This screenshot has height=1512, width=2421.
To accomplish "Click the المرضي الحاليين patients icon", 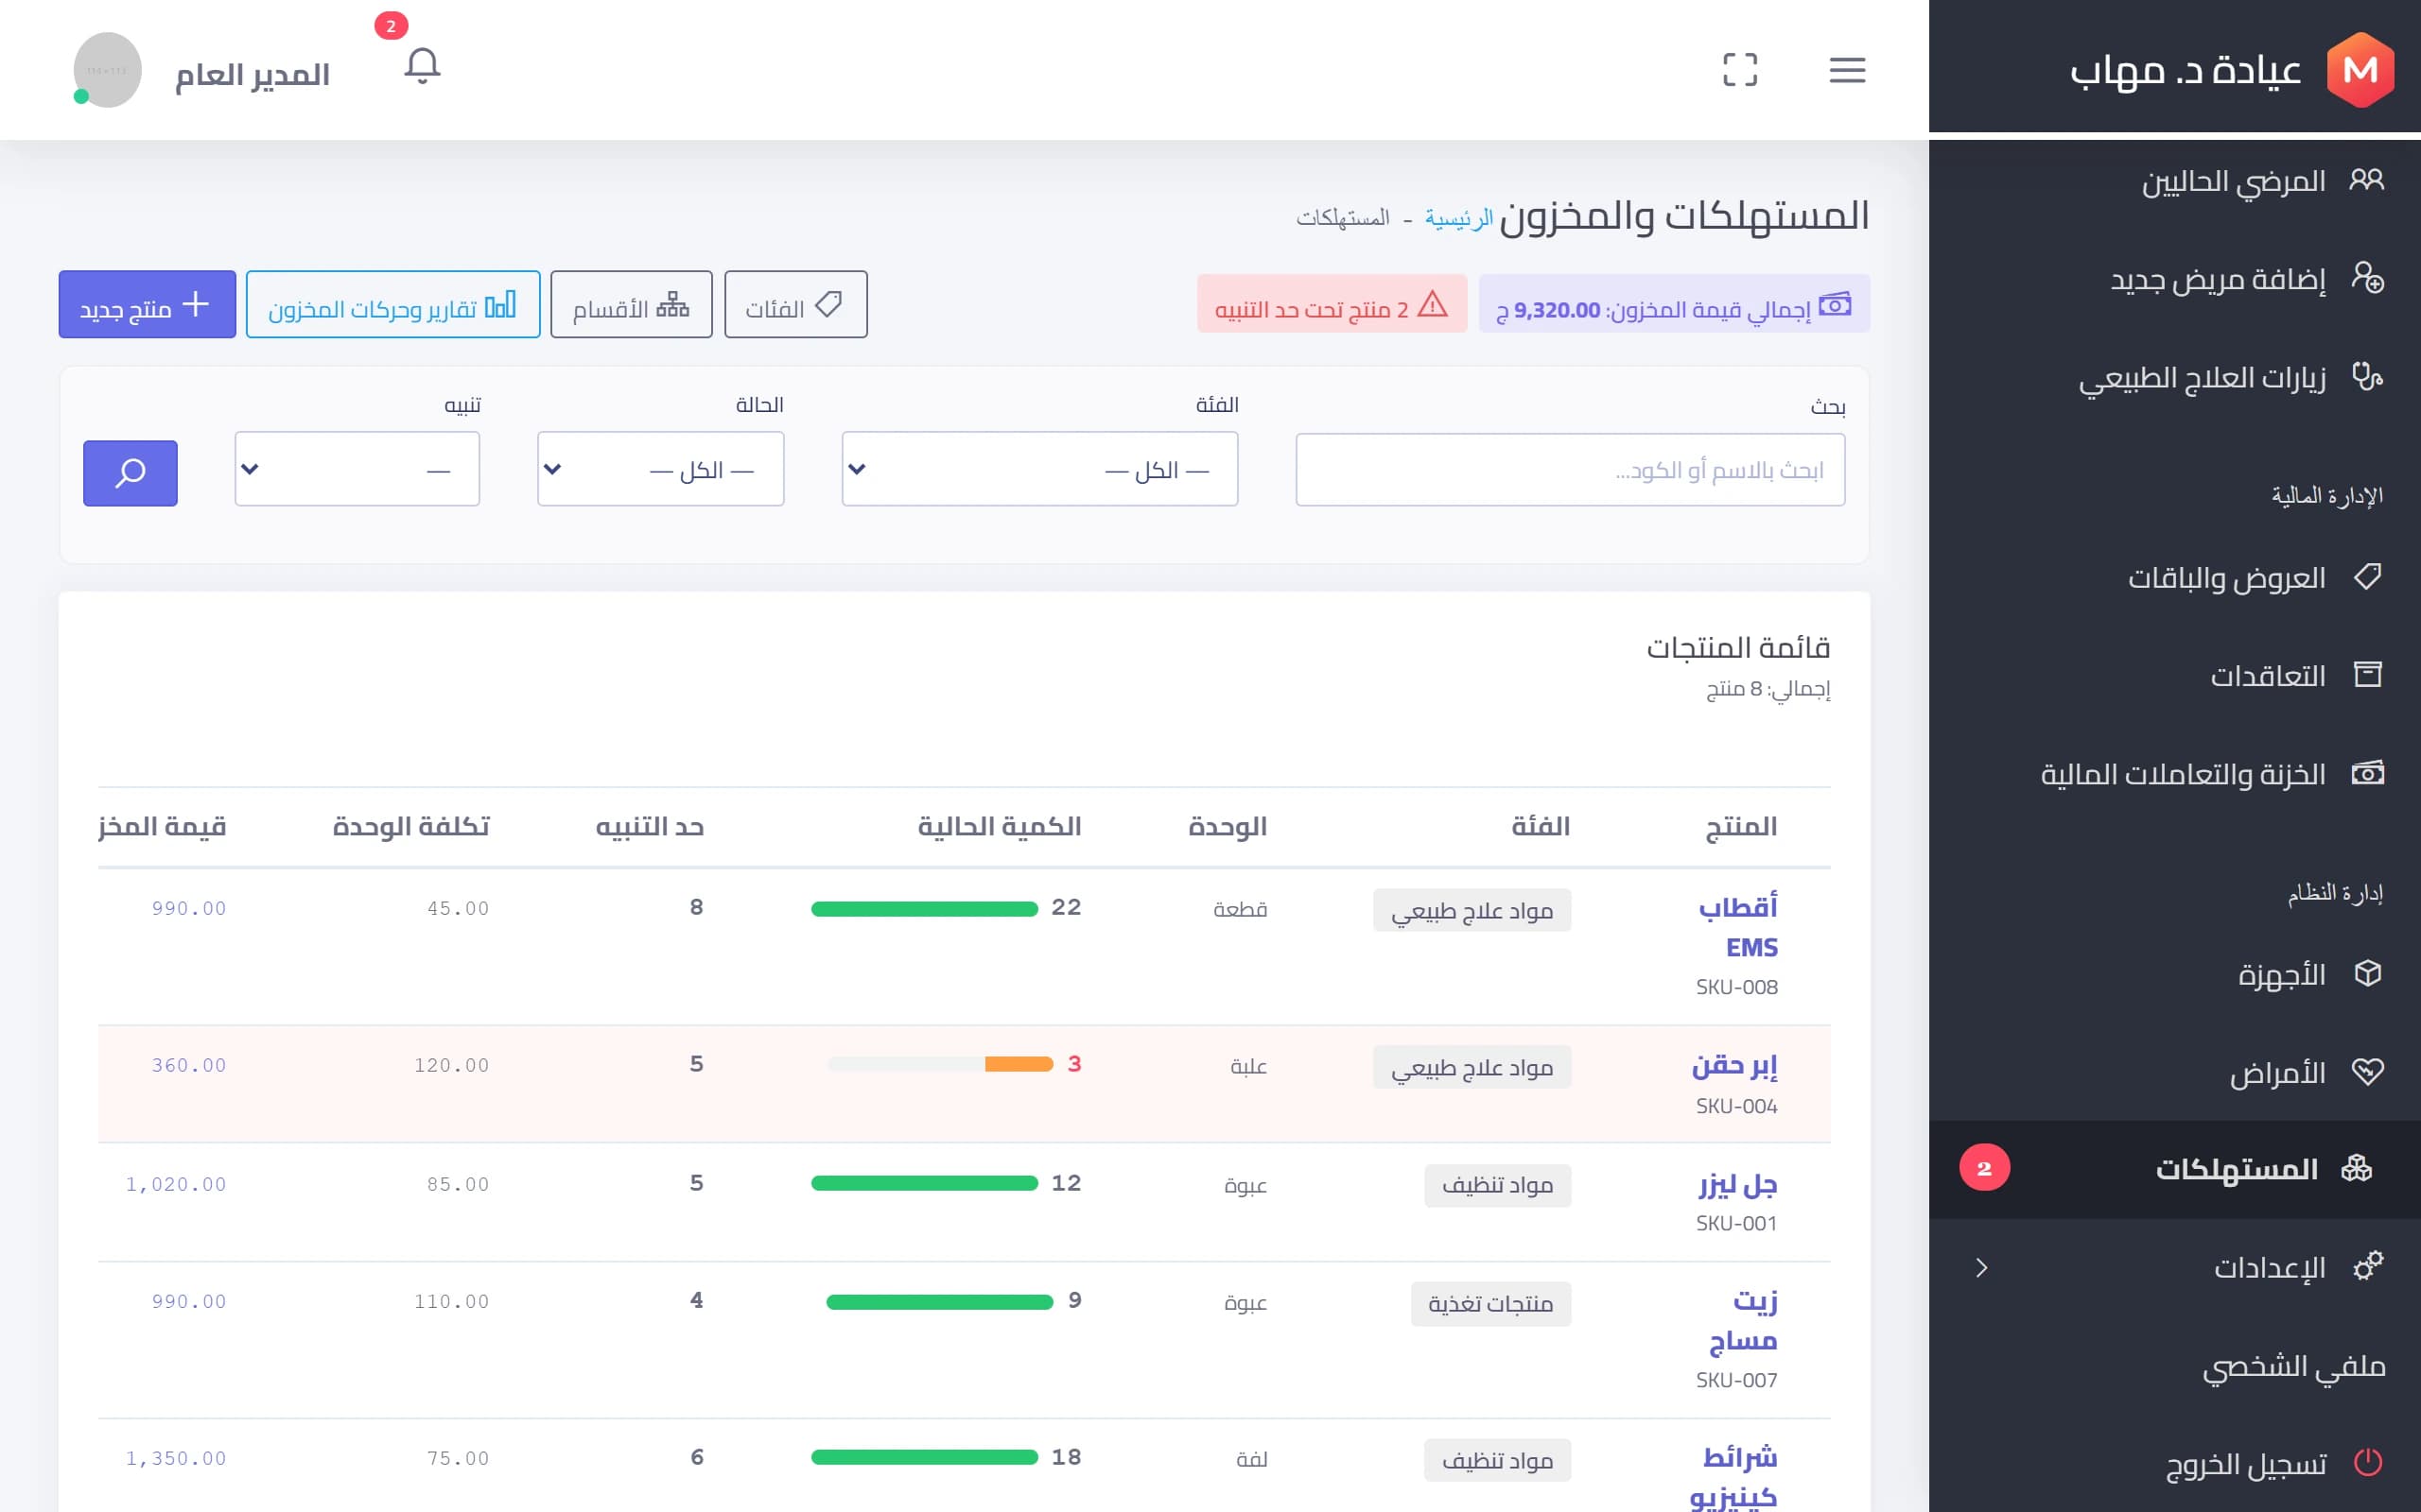I will 2366,180.
